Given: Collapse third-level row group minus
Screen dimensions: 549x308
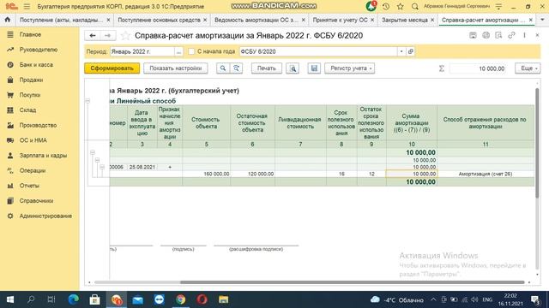Looking at the screenshot, I should (102, 167).
